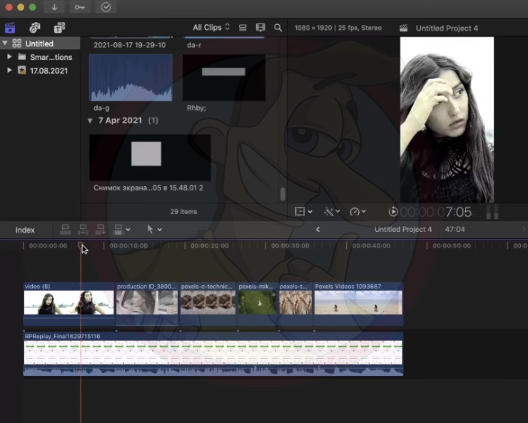Click the viewer play button
528x423 pixels.
[x=393, y=212]
